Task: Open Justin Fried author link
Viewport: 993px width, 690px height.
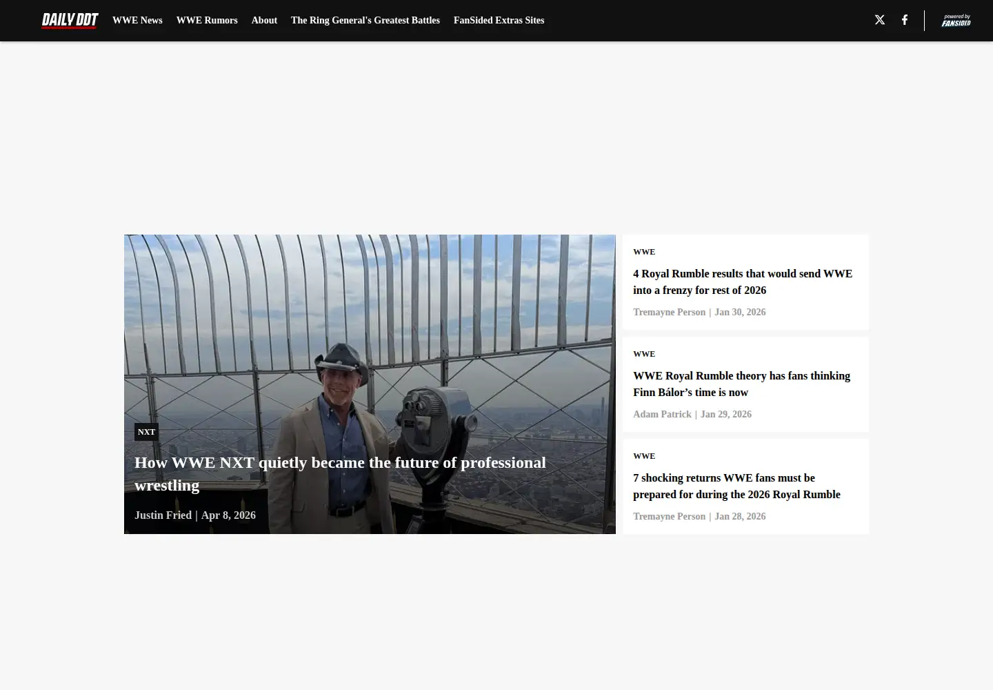Action: coord(163,515)
